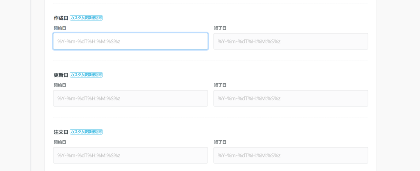
Task: Click the divider line above 更新日 section
Action: pos(210,61)
